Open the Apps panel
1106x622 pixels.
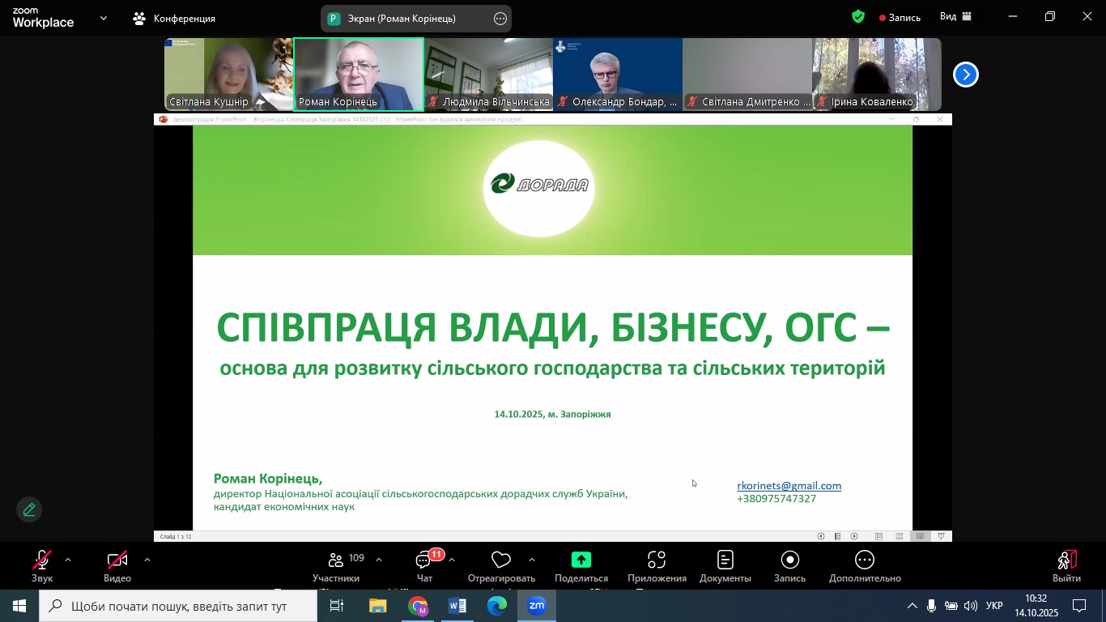pos(657,566)
